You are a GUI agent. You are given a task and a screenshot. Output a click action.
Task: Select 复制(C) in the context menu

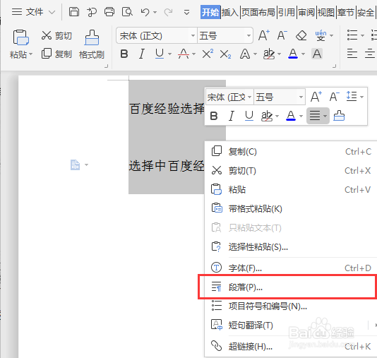[x=291, y=152]
